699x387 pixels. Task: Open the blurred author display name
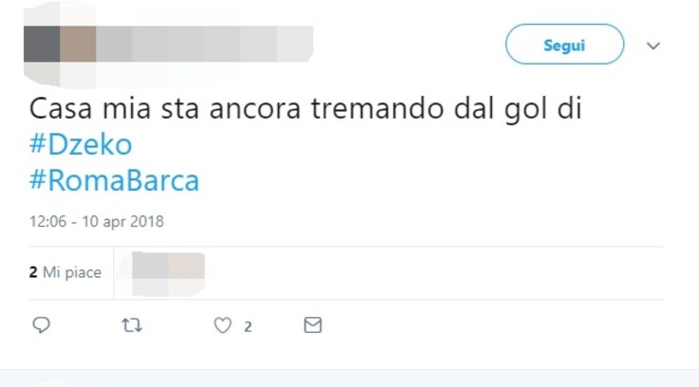coord(204,36)
